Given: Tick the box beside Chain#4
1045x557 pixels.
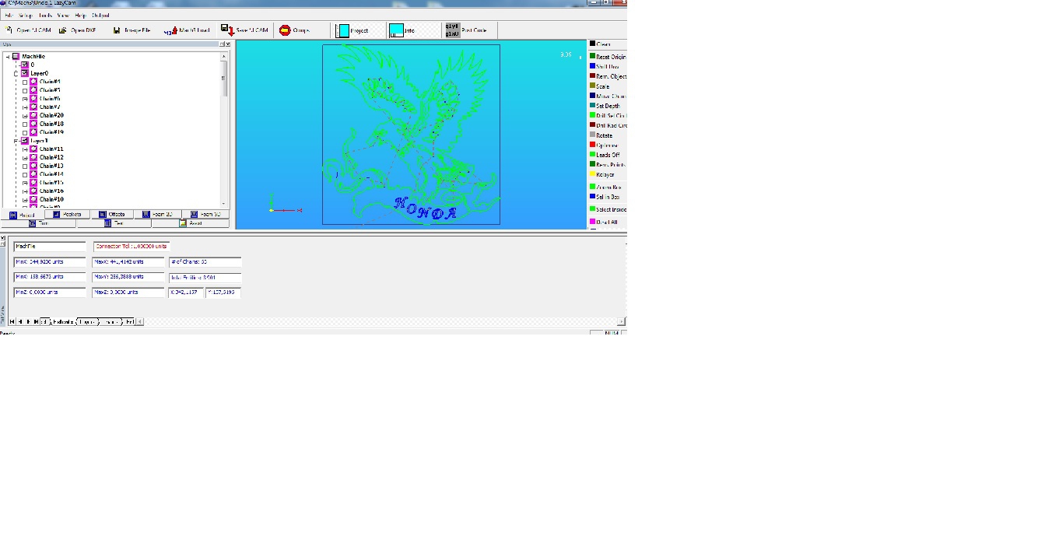Looking at the screenshot, I should coord(25,82).
